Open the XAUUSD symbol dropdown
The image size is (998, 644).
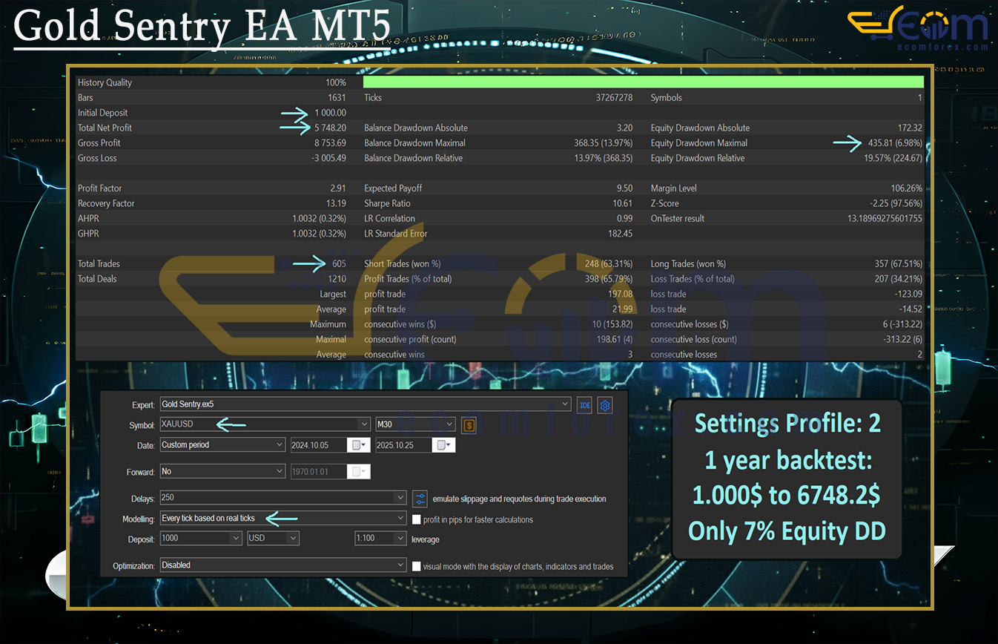[363, 425]
